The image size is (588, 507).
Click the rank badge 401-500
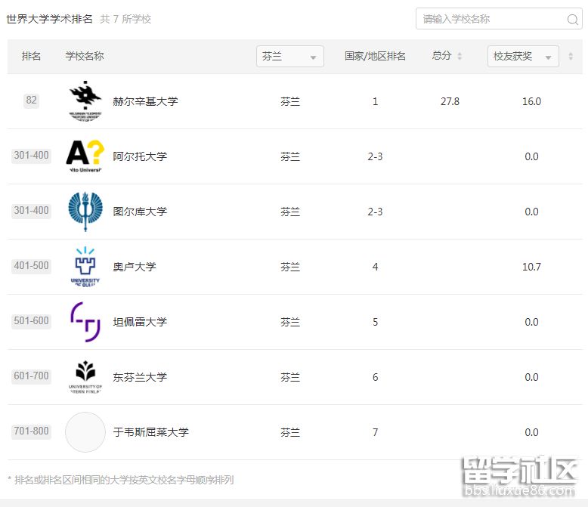[x=31, y=265]
